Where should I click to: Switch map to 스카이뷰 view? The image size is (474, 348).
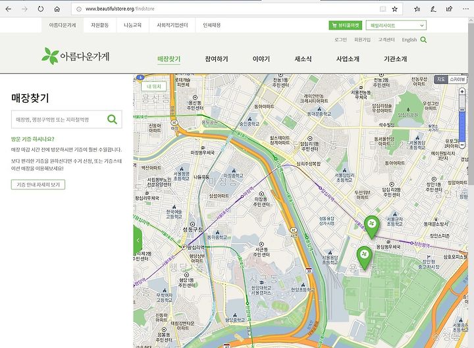tap(457, 79)
